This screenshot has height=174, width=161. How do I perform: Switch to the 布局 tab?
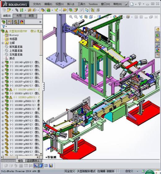19,16
